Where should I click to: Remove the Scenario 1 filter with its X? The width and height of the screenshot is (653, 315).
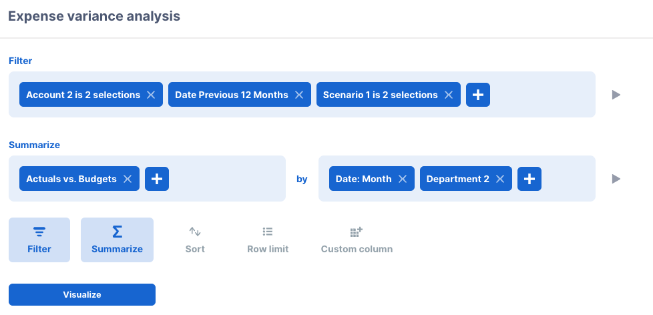449,95
